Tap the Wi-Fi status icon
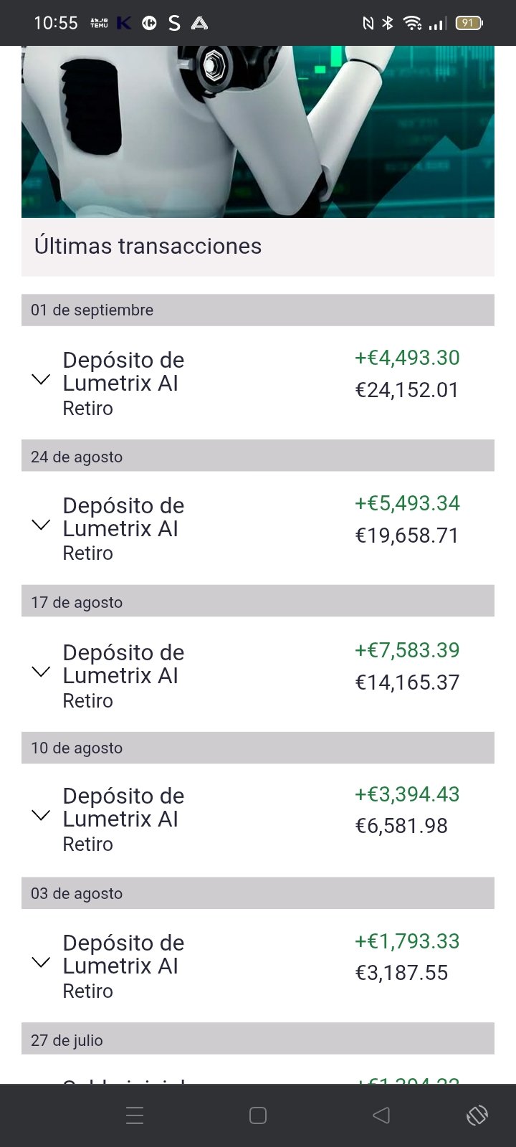This screenshot has height=1147, width=516. 412,23
